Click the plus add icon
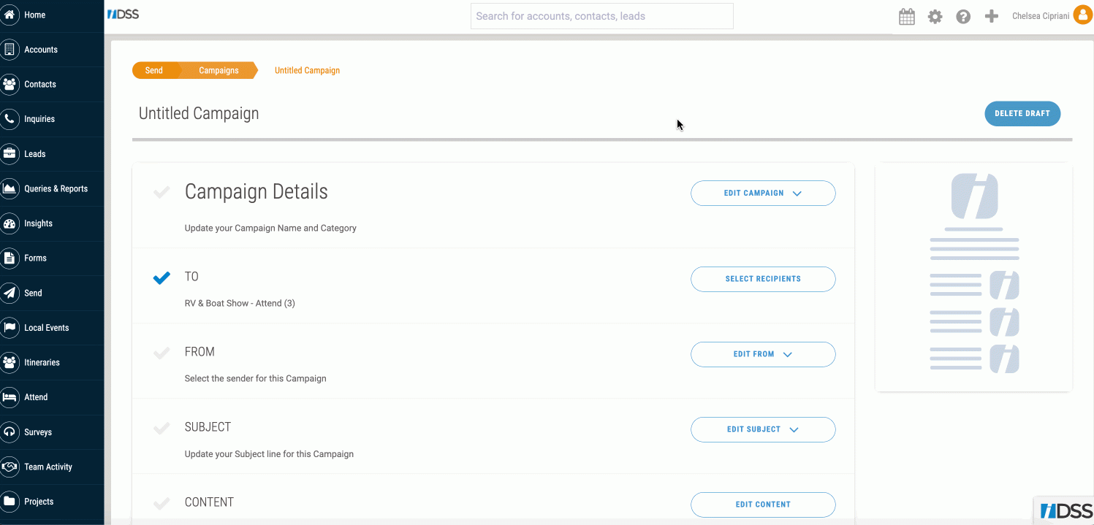Screen dimensions: 1094x525 991,16
